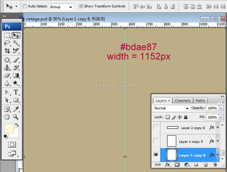227x172 pixels.
Task: Open the Layers panel options menu
Action: tap(222, 102)
